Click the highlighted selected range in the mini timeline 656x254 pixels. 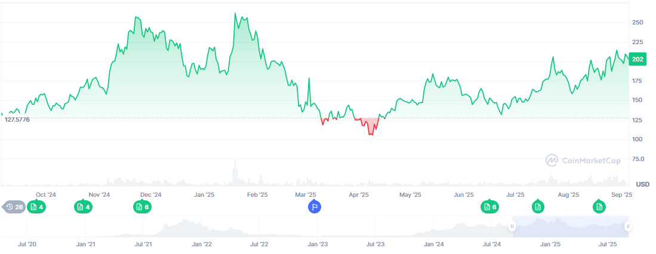(570, 227)
